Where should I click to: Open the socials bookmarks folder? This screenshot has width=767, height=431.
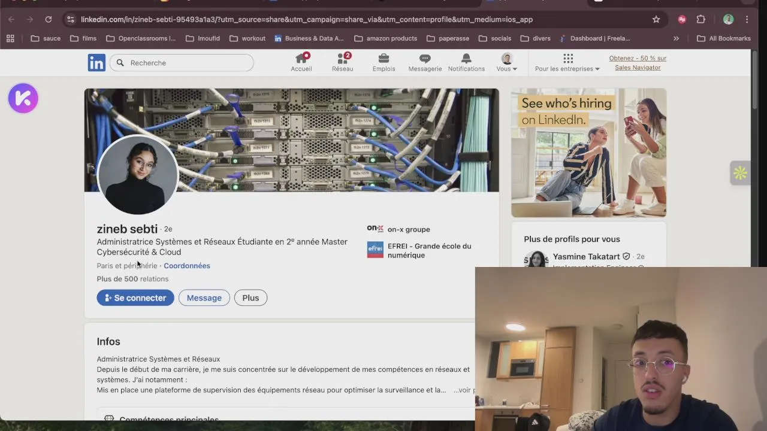495,38
